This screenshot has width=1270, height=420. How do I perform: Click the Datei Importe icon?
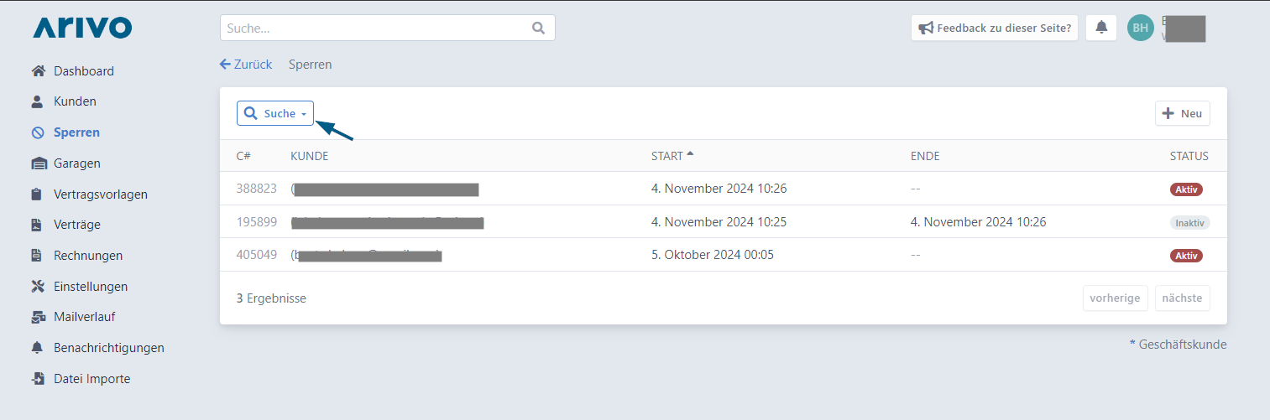point(38,379)
